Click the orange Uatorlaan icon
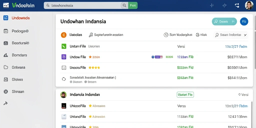Screen dimensions: 256x128 point(64,35)
